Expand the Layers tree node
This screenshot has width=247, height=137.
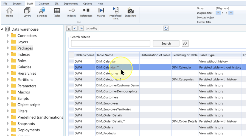8,42
